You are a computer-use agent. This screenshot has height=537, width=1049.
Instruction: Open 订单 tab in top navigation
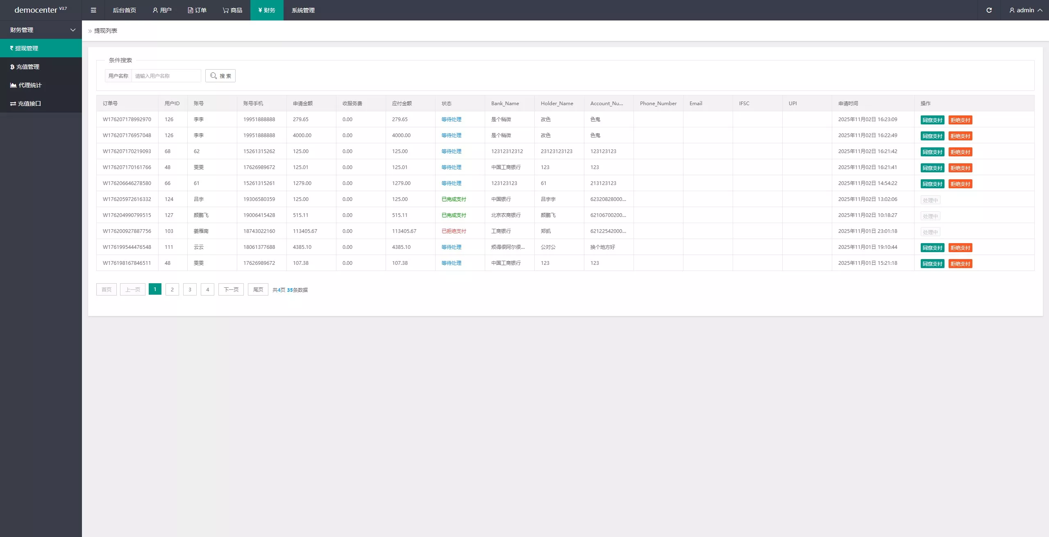197,10
